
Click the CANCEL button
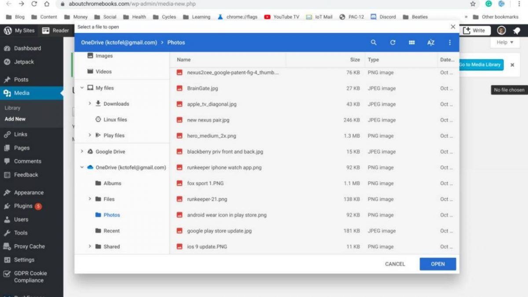395,264
